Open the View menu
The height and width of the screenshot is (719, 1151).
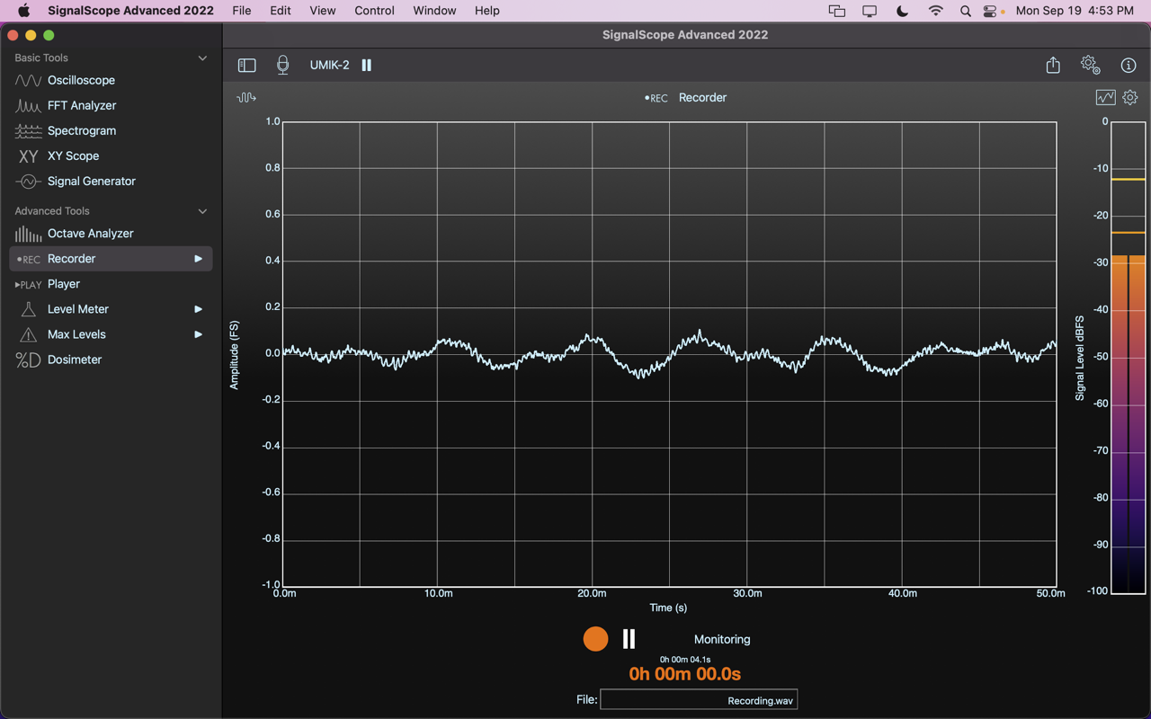tap(322, 11)
